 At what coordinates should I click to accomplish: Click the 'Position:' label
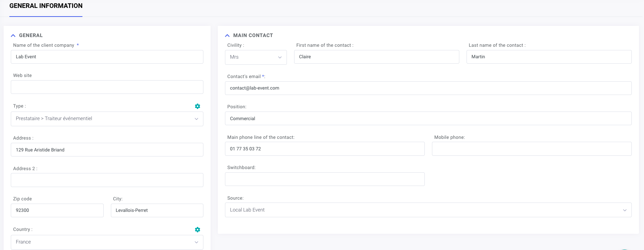click(x=237, y=107)
